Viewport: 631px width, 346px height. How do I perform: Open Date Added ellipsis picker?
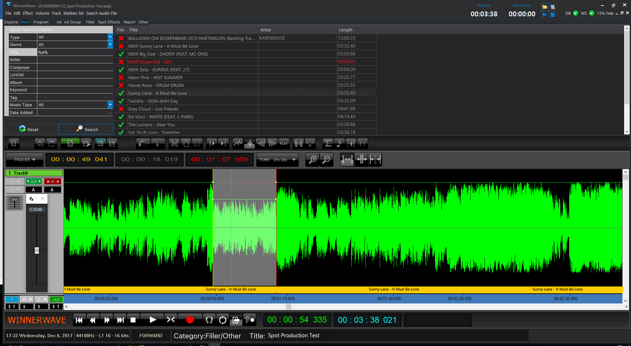click(x=110, y=112)
